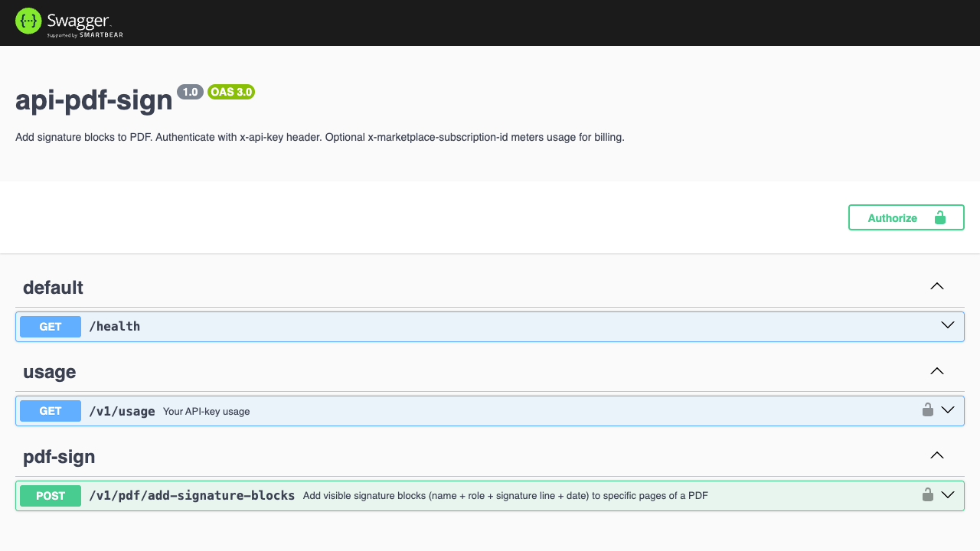Click the Swagger logo icon
Screen dimensions: 980x551
(28, 21)
